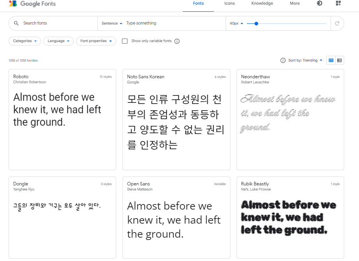Image resolution: width=359 pixels, height=261 pixels.
Task: Open the selected families grid-plus icon
Action: (x=338, y=3)
